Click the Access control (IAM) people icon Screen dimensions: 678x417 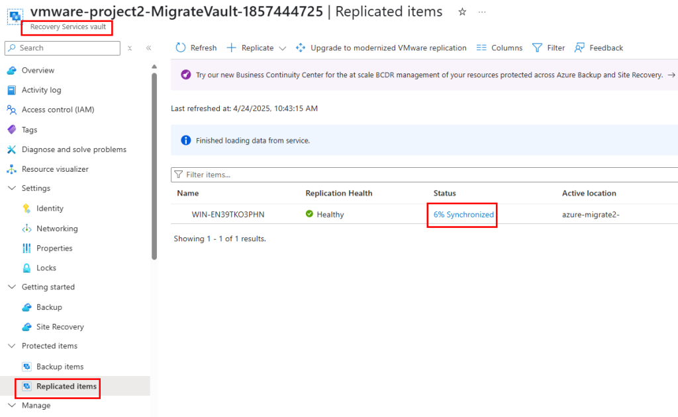(x=12, y=110)
